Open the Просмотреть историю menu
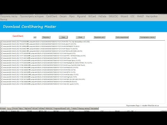This screenshot has width=167, height=125. click(32, 16)
